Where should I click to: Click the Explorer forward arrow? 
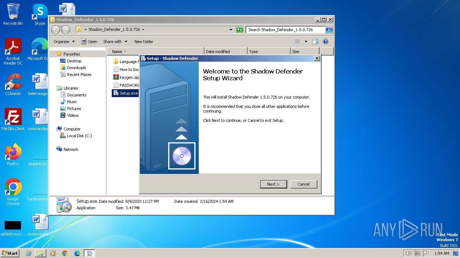(x=65, y=30)
